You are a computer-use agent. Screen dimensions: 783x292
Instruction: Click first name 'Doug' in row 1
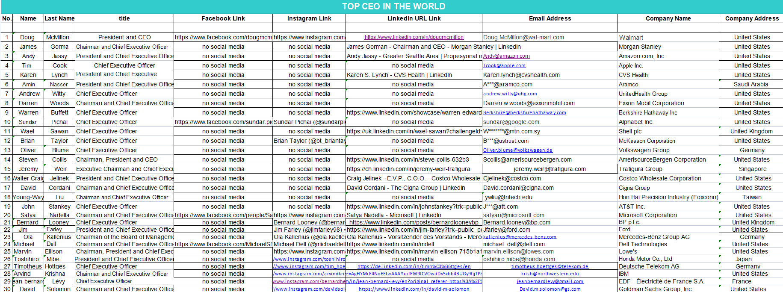pyautogui.click(x=27, y=37)
